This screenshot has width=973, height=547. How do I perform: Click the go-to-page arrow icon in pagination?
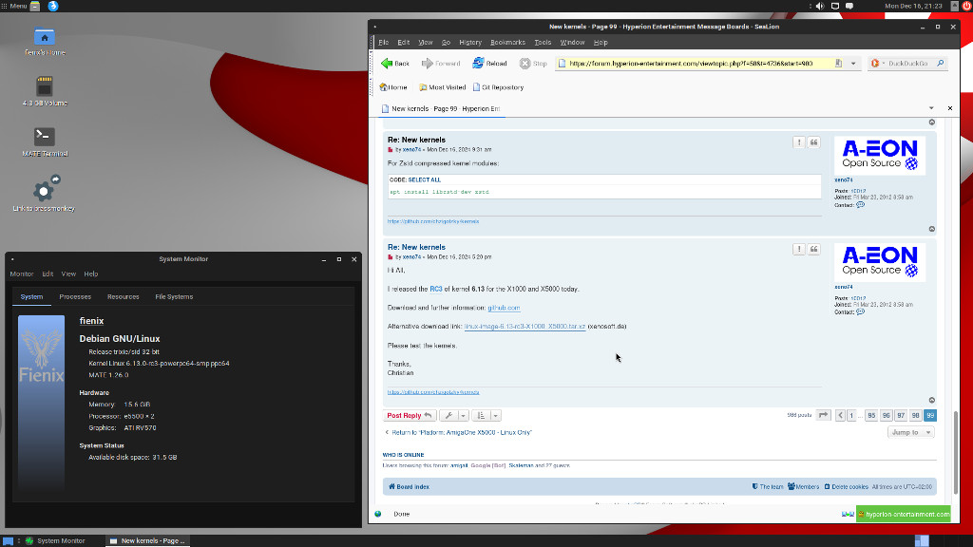(823, 416)
